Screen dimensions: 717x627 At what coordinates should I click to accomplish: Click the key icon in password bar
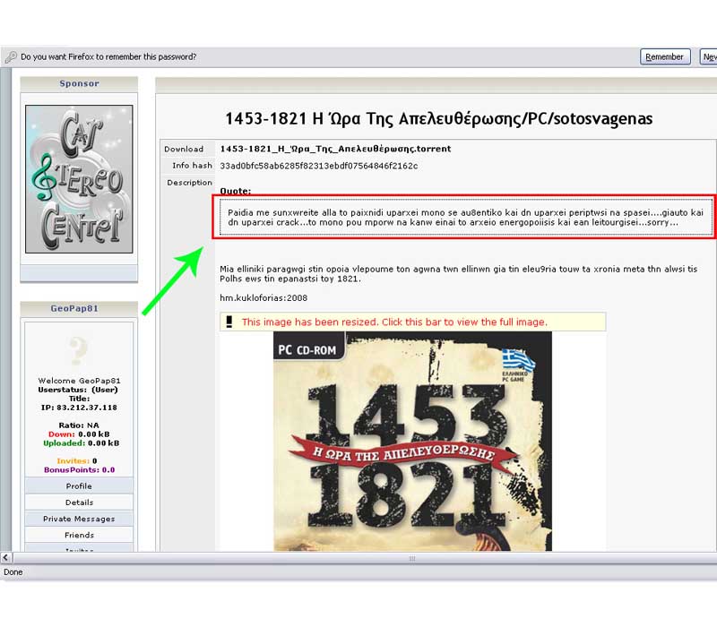(x=11, y=57)
